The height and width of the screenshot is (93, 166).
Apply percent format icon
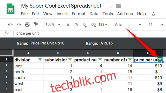[77, 25]
